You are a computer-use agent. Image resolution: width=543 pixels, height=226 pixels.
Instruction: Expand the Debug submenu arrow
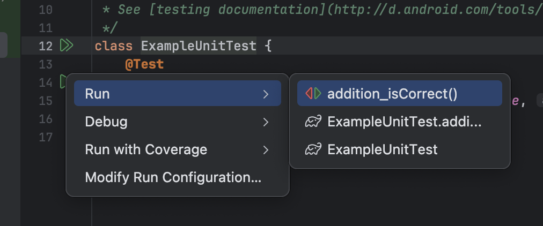click(266, 122)
